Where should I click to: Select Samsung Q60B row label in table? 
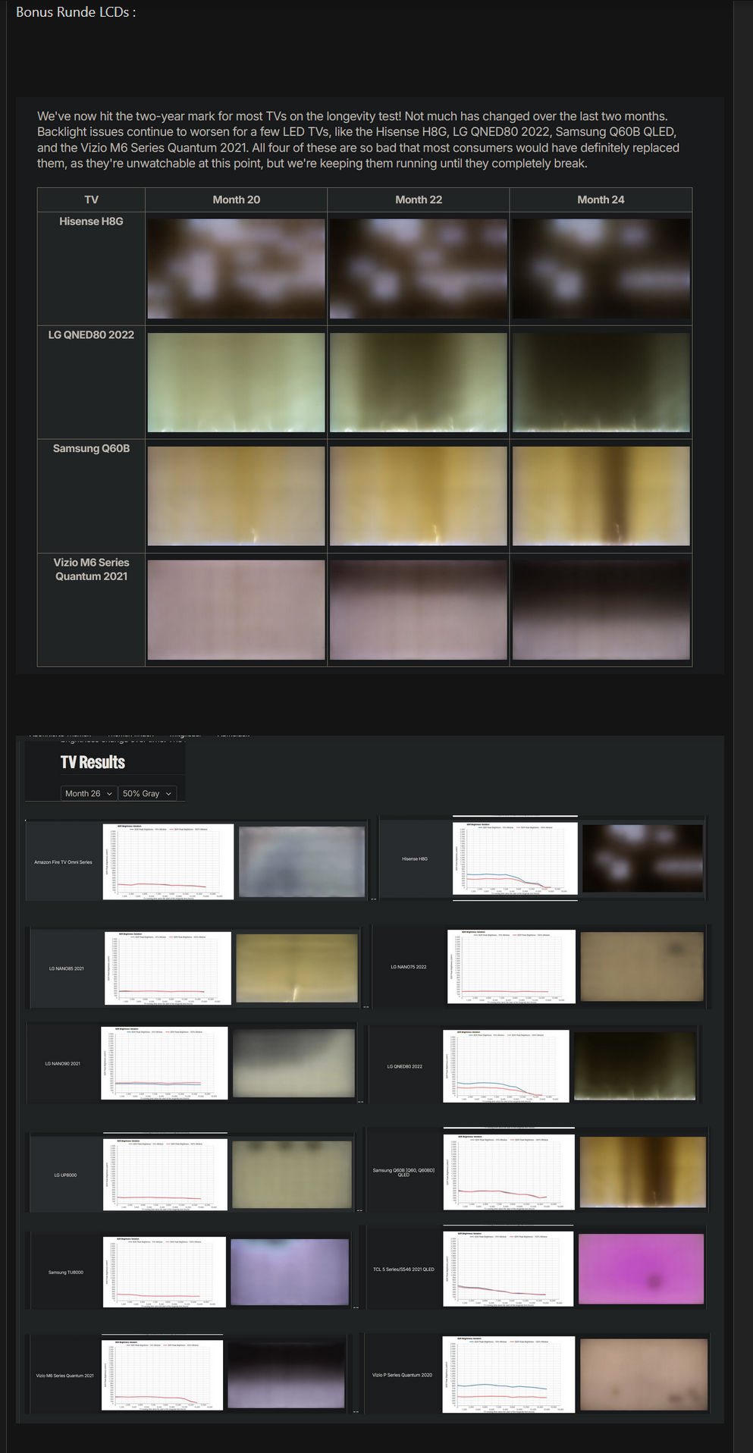(x=91, y=448)
